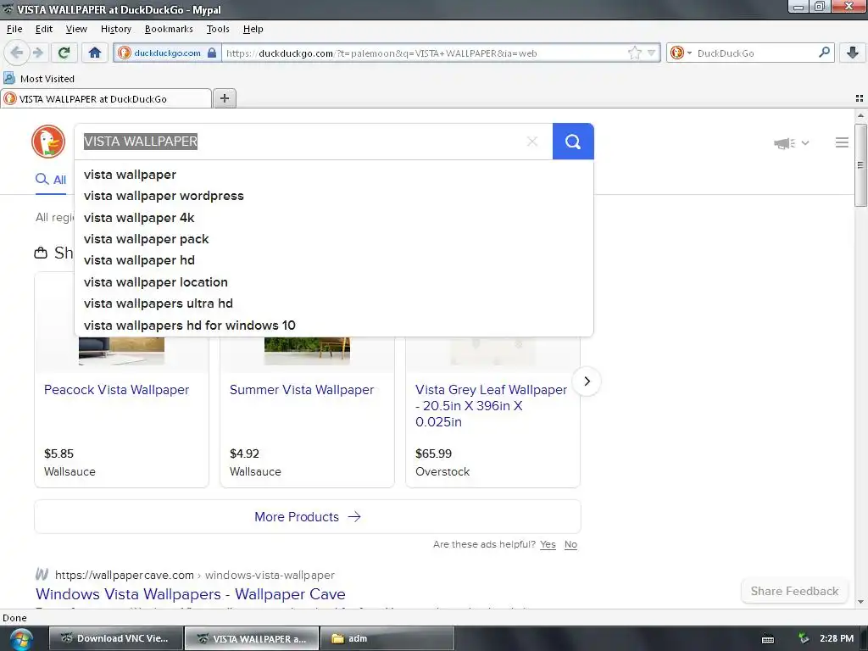The height and width of the screenshot is (651, 868).
Task: Click the network tray icon
Action: (804, 638)
